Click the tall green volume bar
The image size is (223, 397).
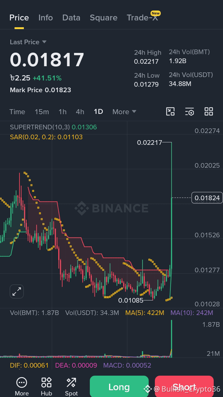(x=171, y=339)
